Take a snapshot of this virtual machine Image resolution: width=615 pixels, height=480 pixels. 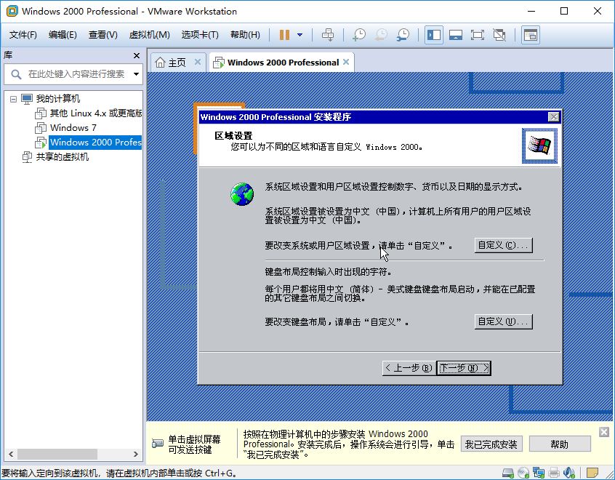pos(359,35)
